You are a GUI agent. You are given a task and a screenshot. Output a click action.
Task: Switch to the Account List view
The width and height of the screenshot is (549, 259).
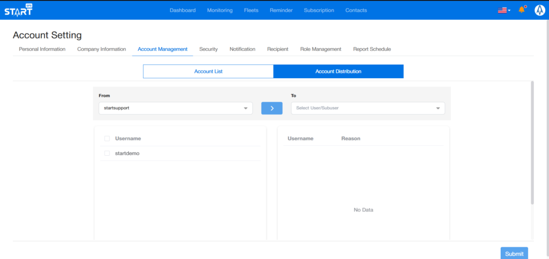(208, 72)
